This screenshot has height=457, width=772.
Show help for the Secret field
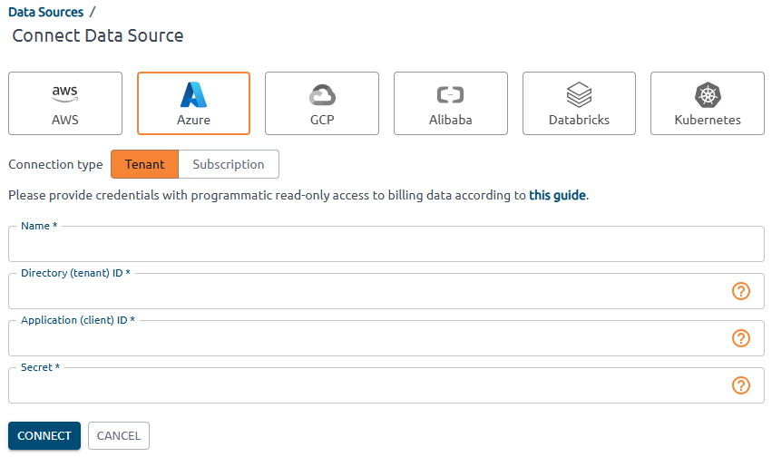click(x=741, y=385)
